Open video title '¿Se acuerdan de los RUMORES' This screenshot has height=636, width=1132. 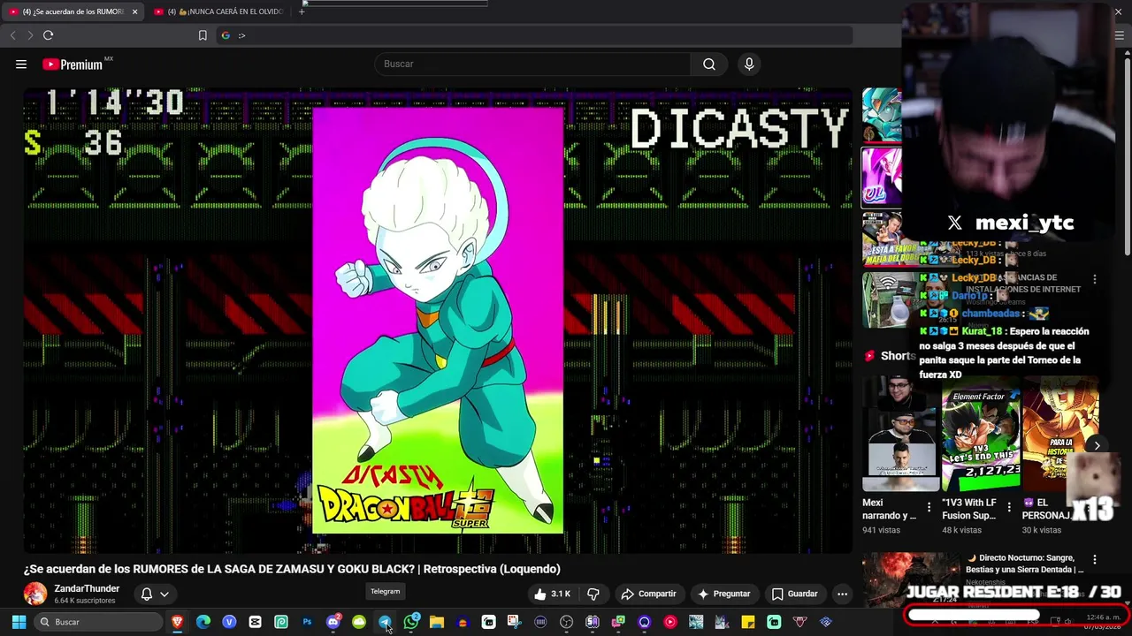[x=292, y=569]
